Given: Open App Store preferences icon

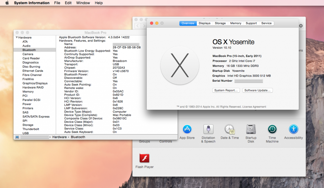Looking at the screenshot, I should [187, 129].
